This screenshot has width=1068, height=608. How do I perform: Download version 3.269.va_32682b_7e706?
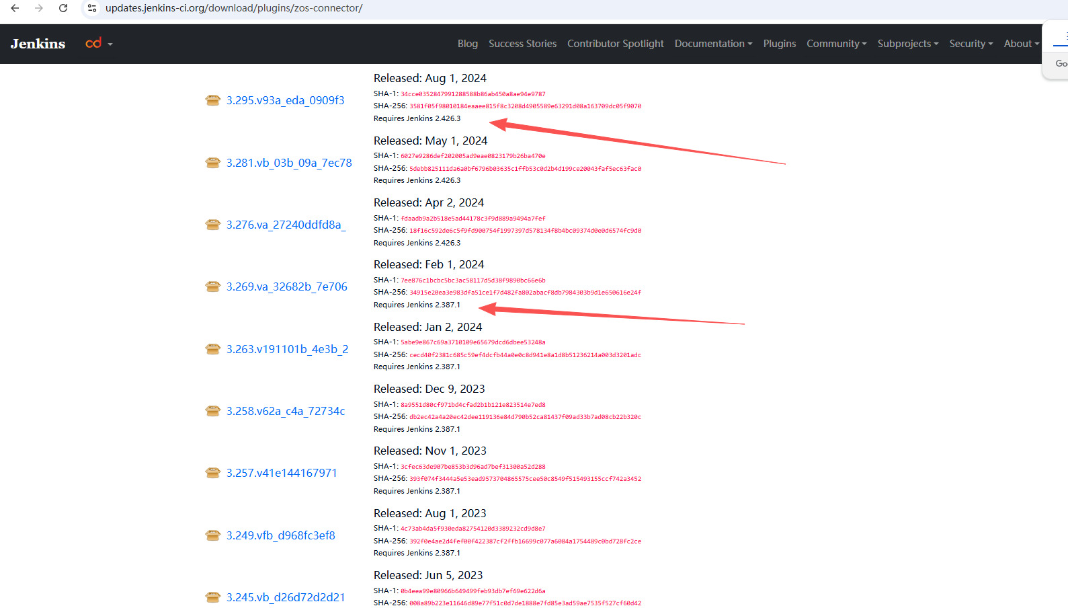(287, 287)
